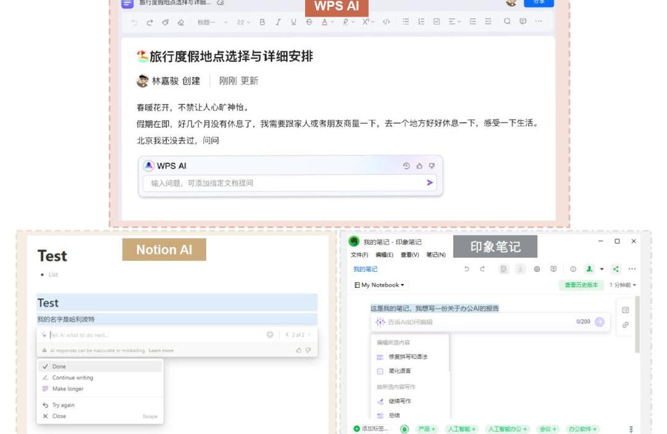
Task: Click the WPS AI send arrow
Action: click(430, 182)
